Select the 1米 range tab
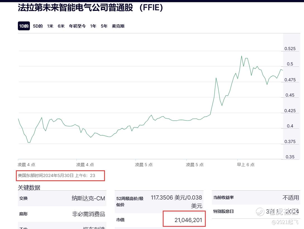 click(50, 26)
